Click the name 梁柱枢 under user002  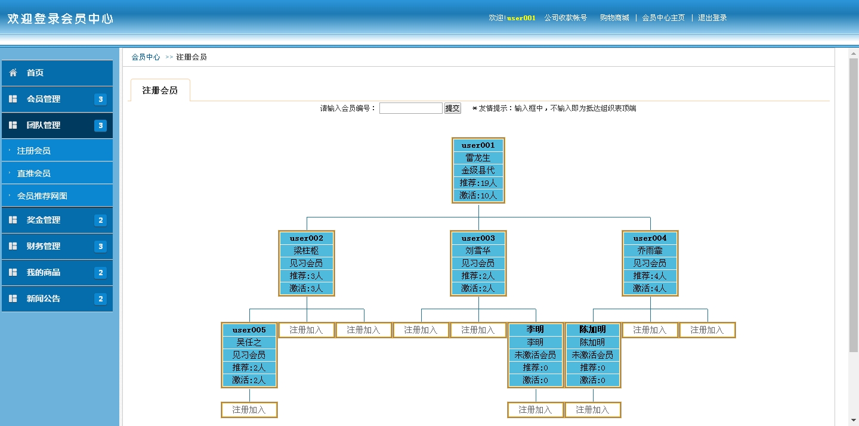pos(307,251)
